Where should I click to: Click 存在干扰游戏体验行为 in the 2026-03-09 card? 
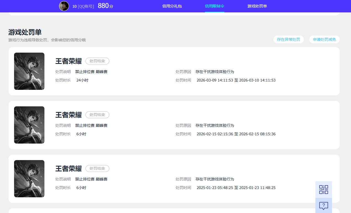coord(215,72)
